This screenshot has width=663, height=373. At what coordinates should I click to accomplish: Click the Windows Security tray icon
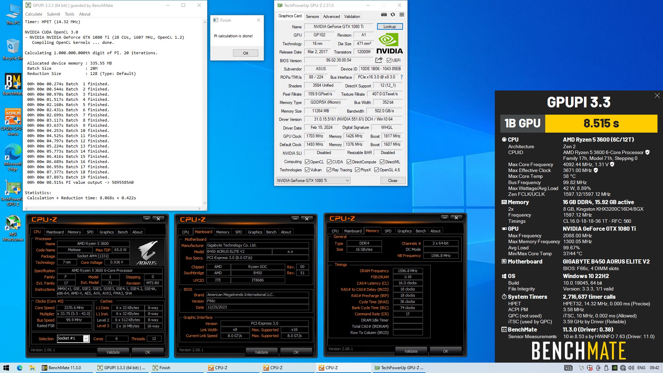click(589, 368)
